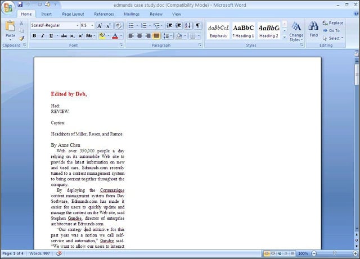Undo the last action in Quick Access

point(28,4)
